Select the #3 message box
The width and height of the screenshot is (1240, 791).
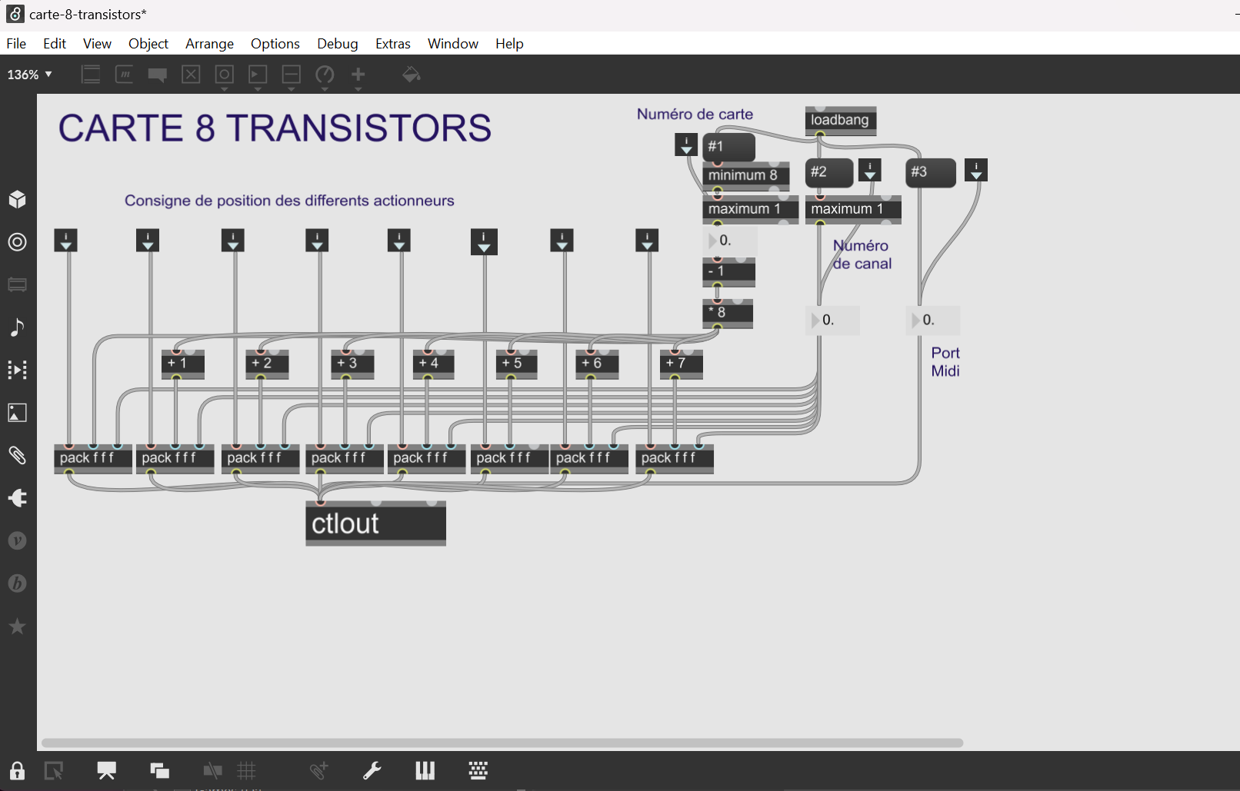pos(931,172)
